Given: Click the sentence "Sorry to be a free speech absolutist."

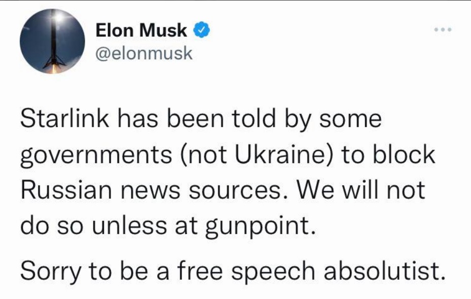Looking at the screenshot, I should (233, 271).
